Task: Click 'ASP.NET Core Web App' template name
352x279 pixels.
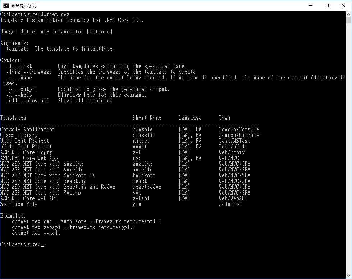Action: tap(29, 158)
